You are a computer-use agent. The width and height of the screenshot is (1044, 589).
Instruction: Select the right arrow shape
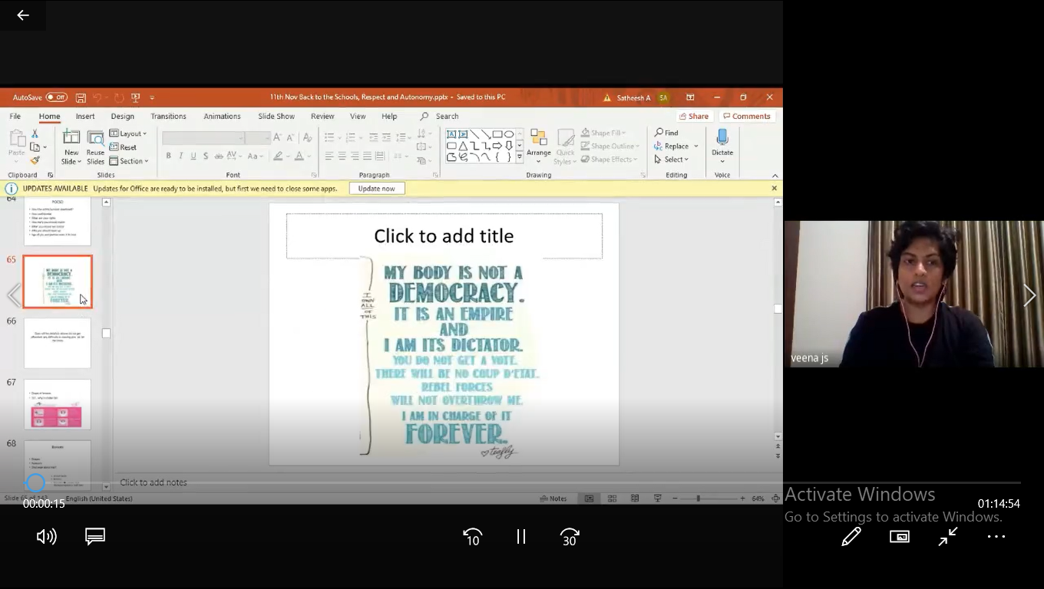pos(497,146)
